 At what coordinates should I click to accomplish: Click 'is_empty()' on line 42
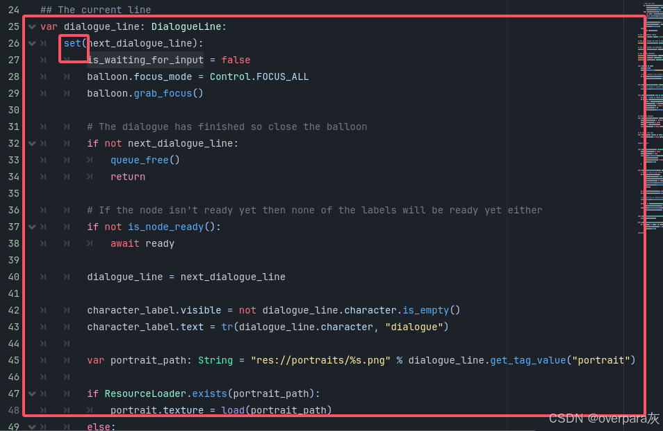tap(431, 310)
